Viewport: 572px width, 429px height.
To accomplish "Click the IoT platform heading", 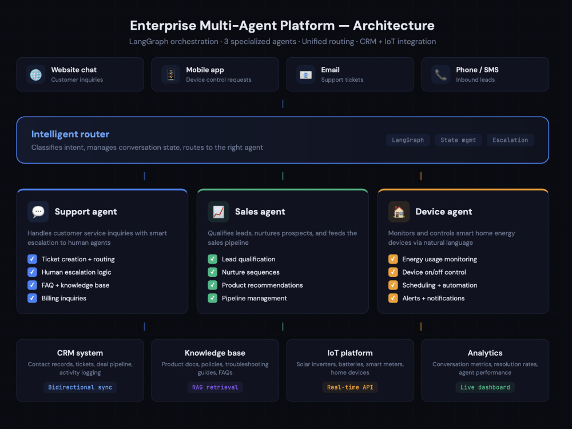I will click(x=350, y=353).
